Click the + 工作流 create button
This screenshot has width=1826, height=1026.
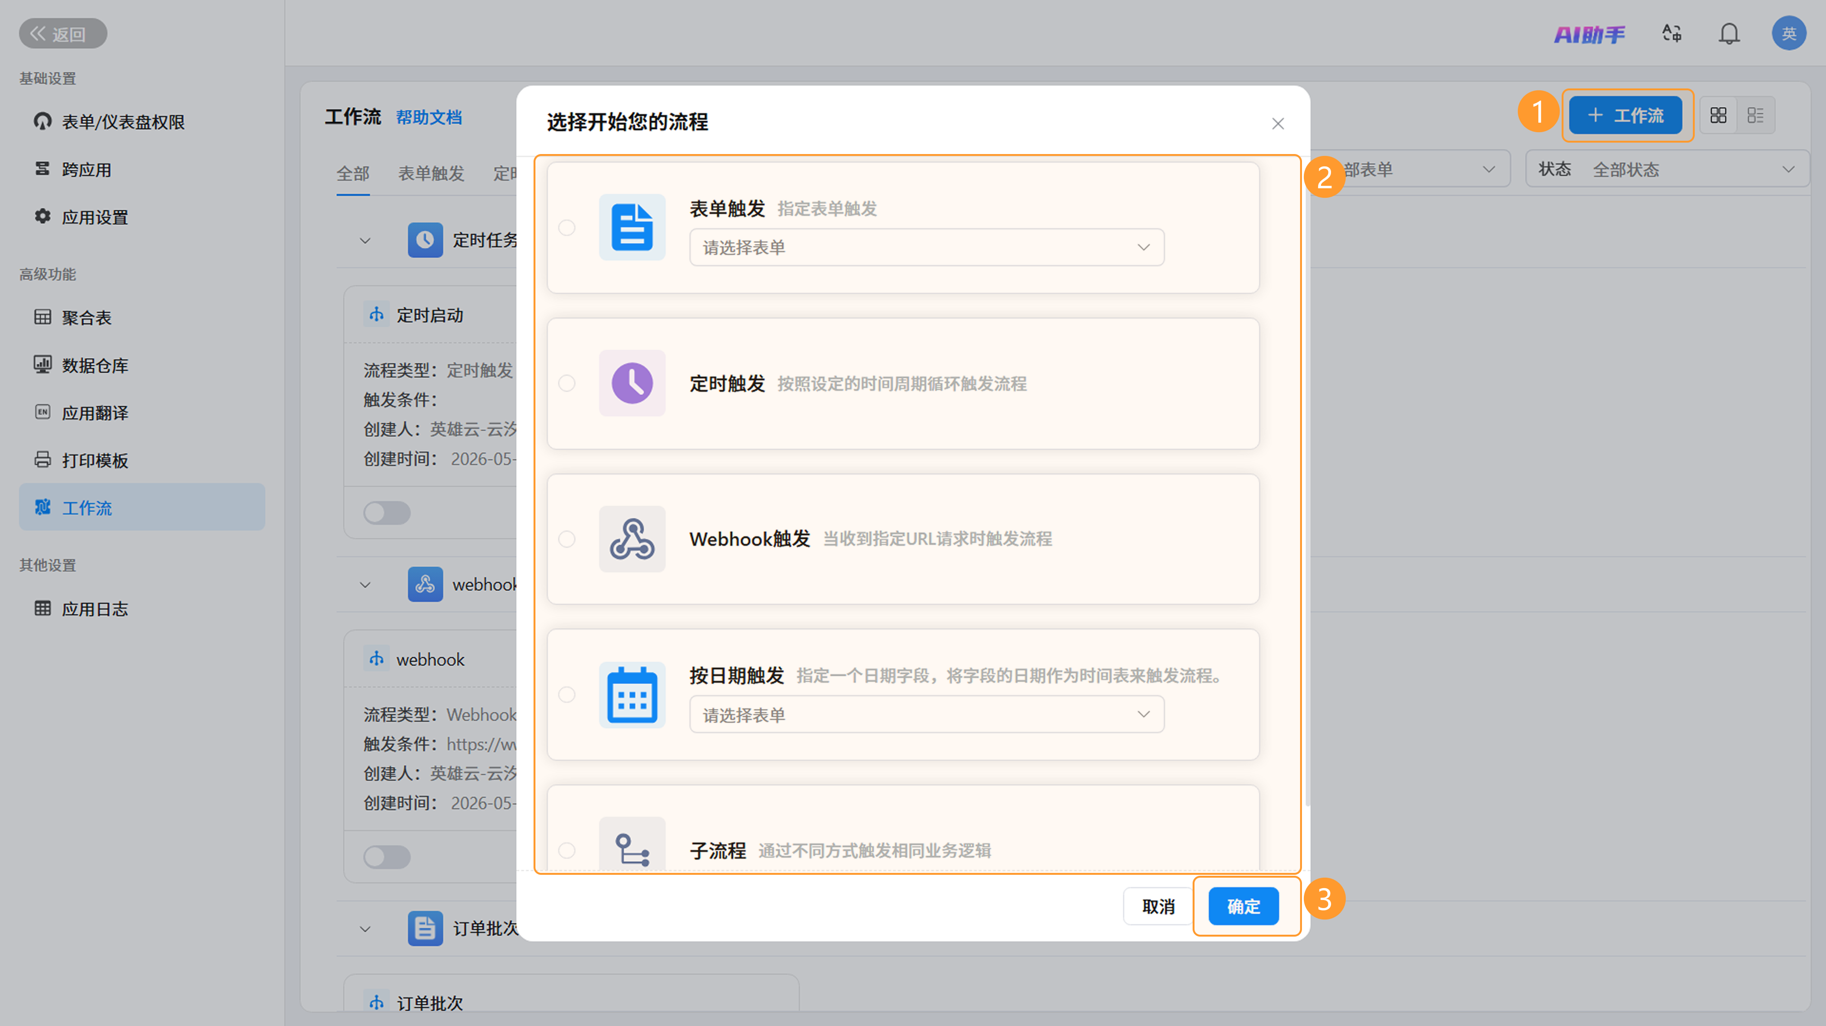click(1625, 115)
